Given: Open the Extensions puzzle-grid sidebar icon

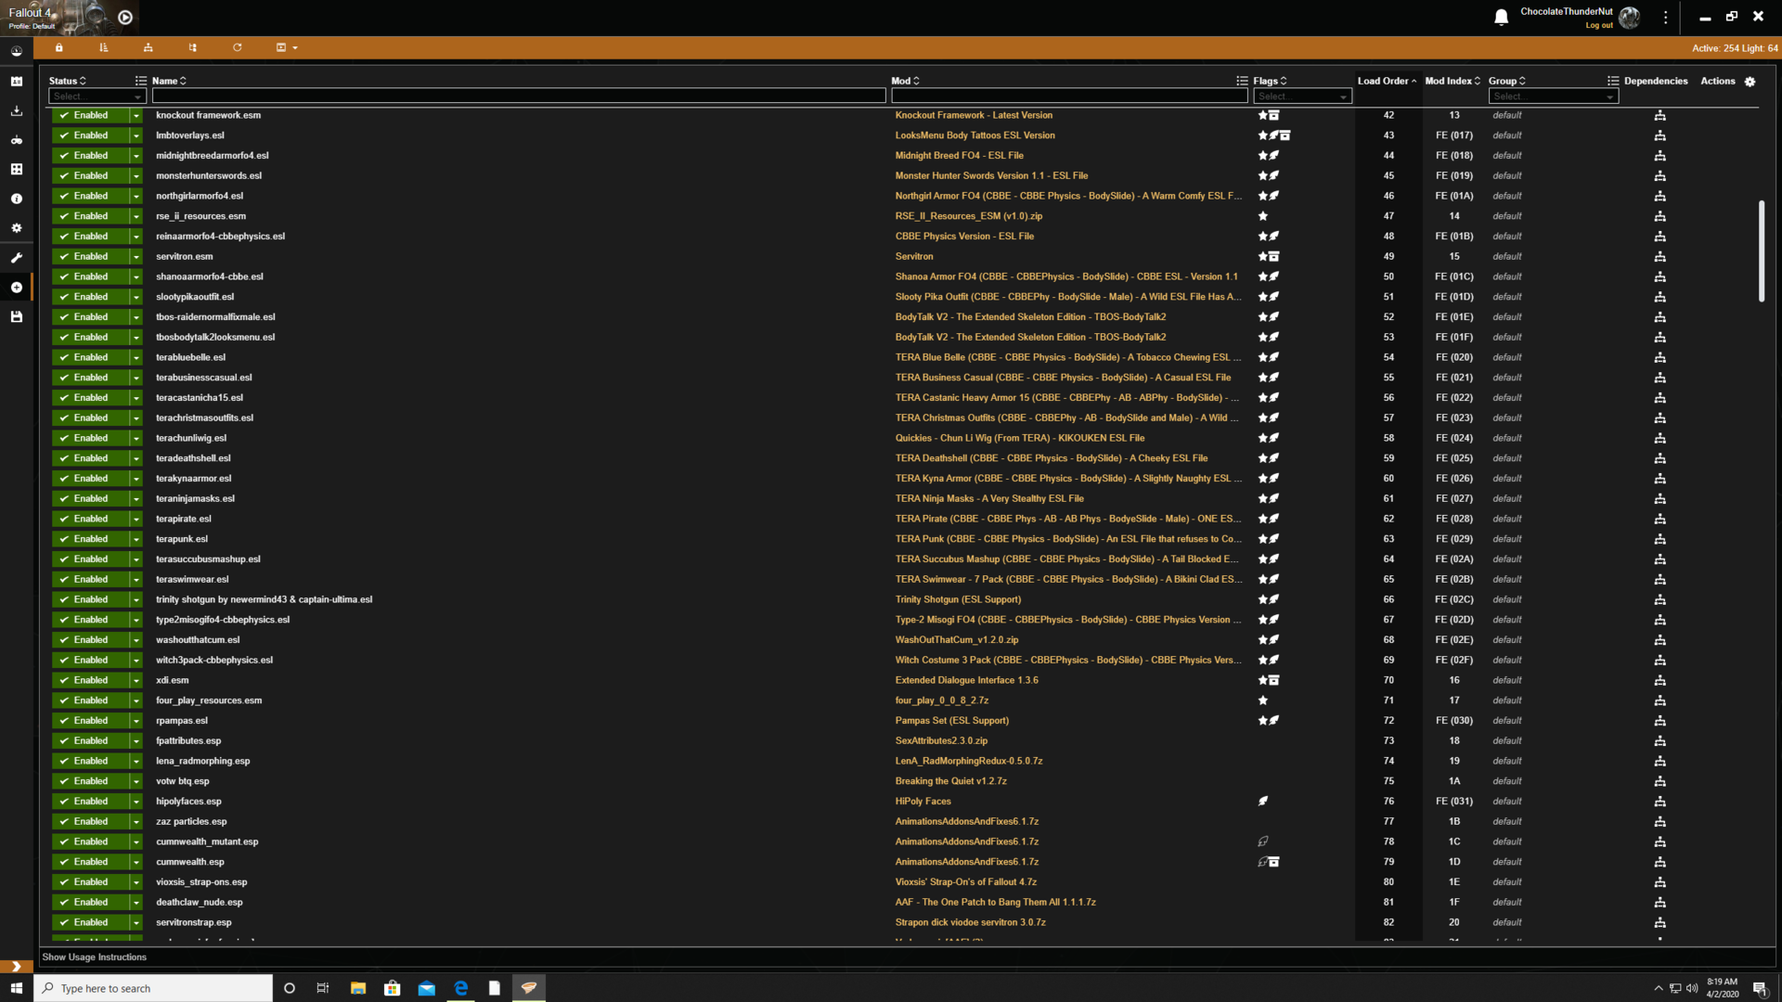Looking at the screenshot, I should (x=16, y=169).
